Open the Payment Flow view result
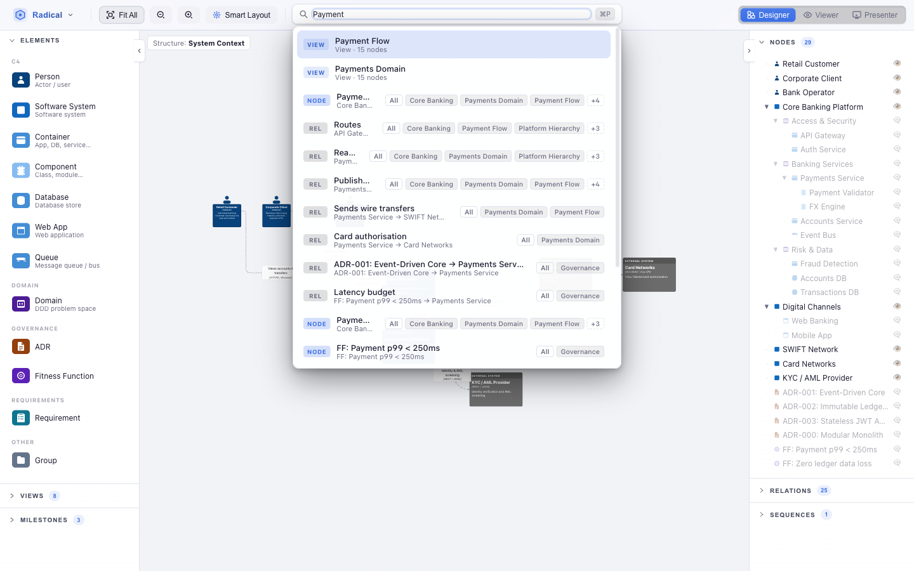 pyautogui.click(x=454, y=44)
